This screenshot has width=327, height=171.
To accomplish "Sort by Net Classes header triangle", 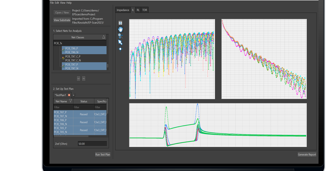I will point(104,37).
